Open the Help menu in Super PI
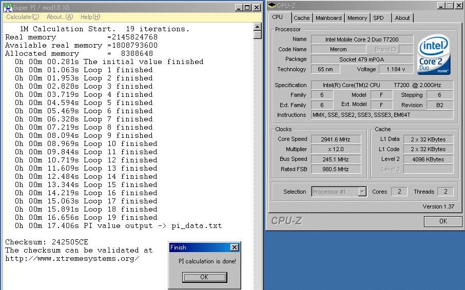465x290 pixels. coord(90,17)
